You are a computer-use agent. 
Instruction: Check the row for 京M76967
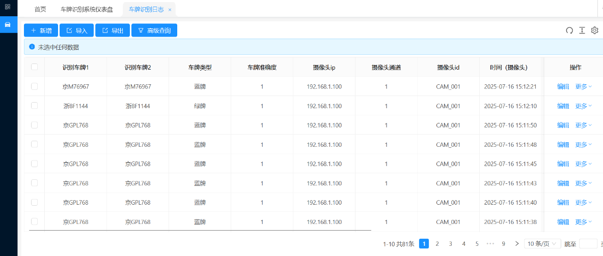tap(35, 86)
